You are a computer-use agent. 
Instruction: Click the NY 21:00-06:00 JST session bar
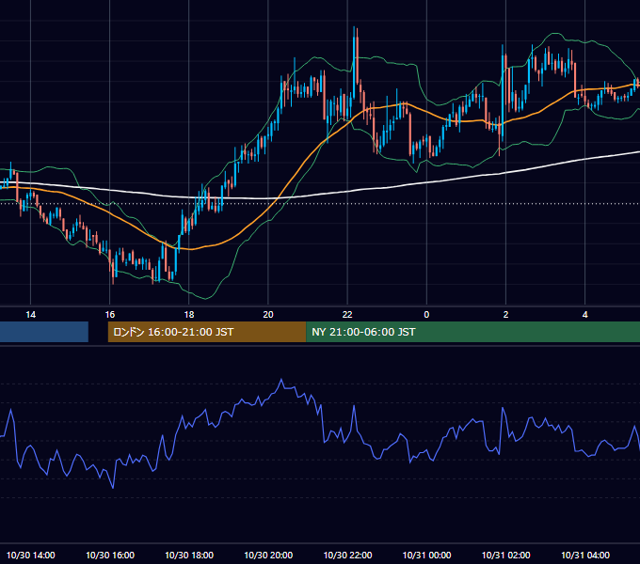473,332
